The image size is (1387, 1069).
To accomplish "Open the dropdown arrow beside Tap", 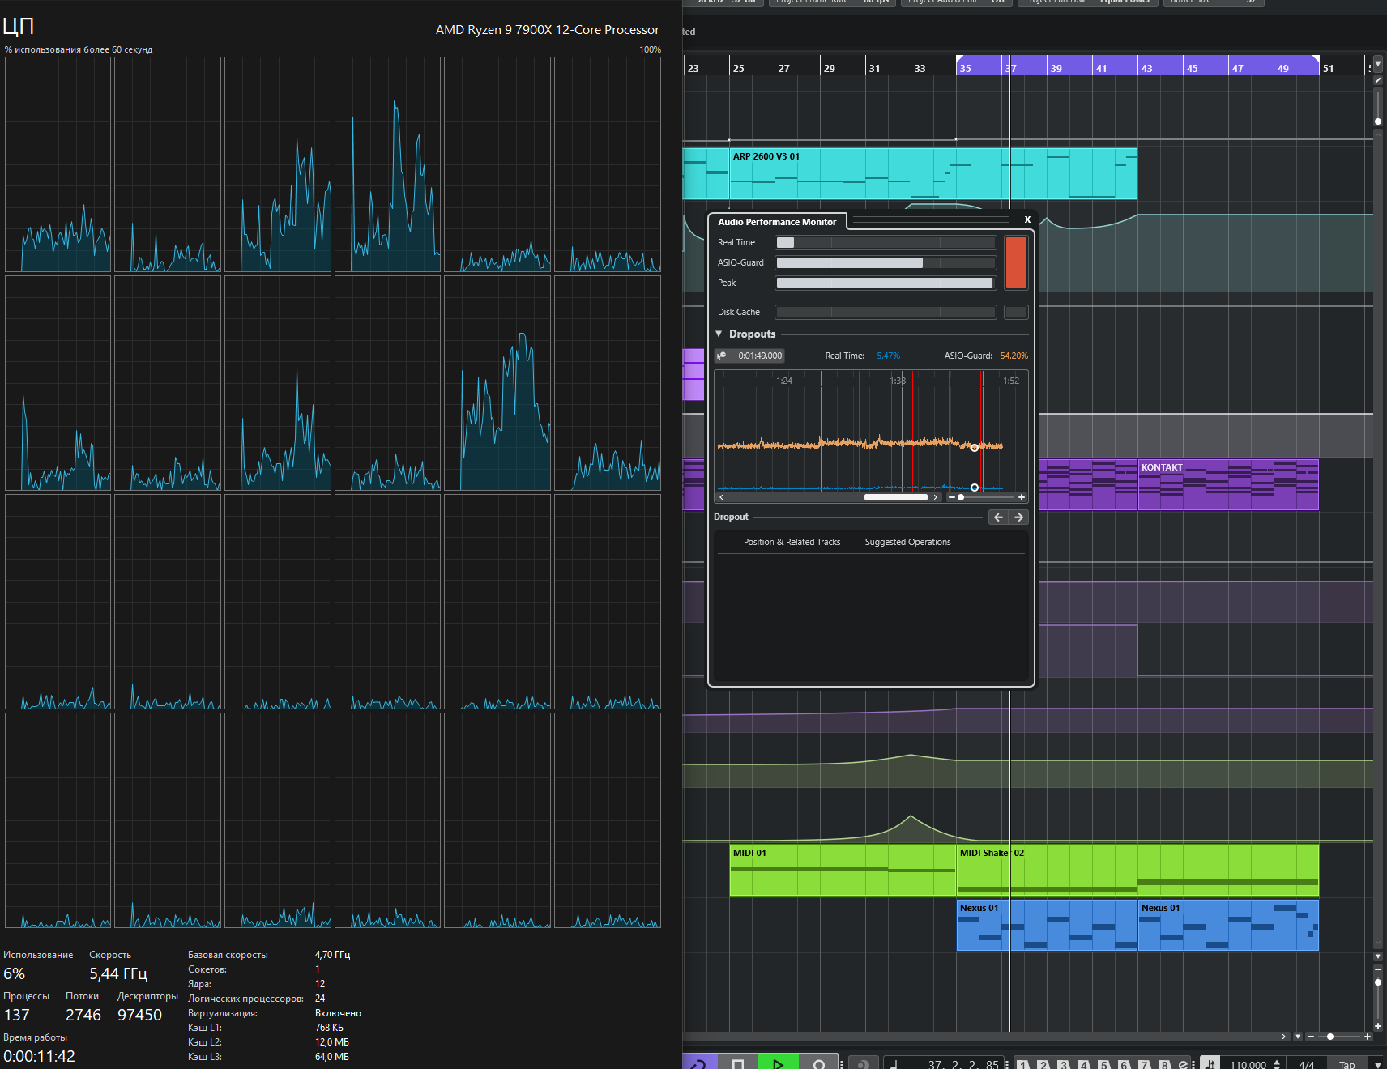I will coord(1377,1064).
